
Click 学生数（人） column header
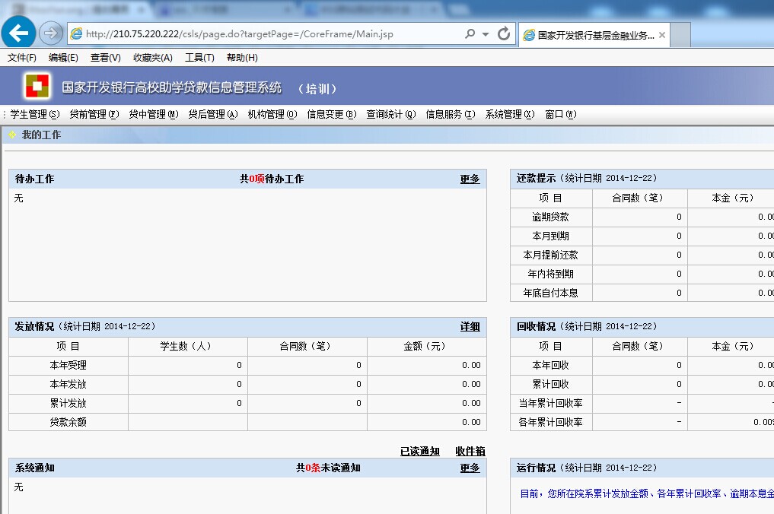(x=186, y=346)
